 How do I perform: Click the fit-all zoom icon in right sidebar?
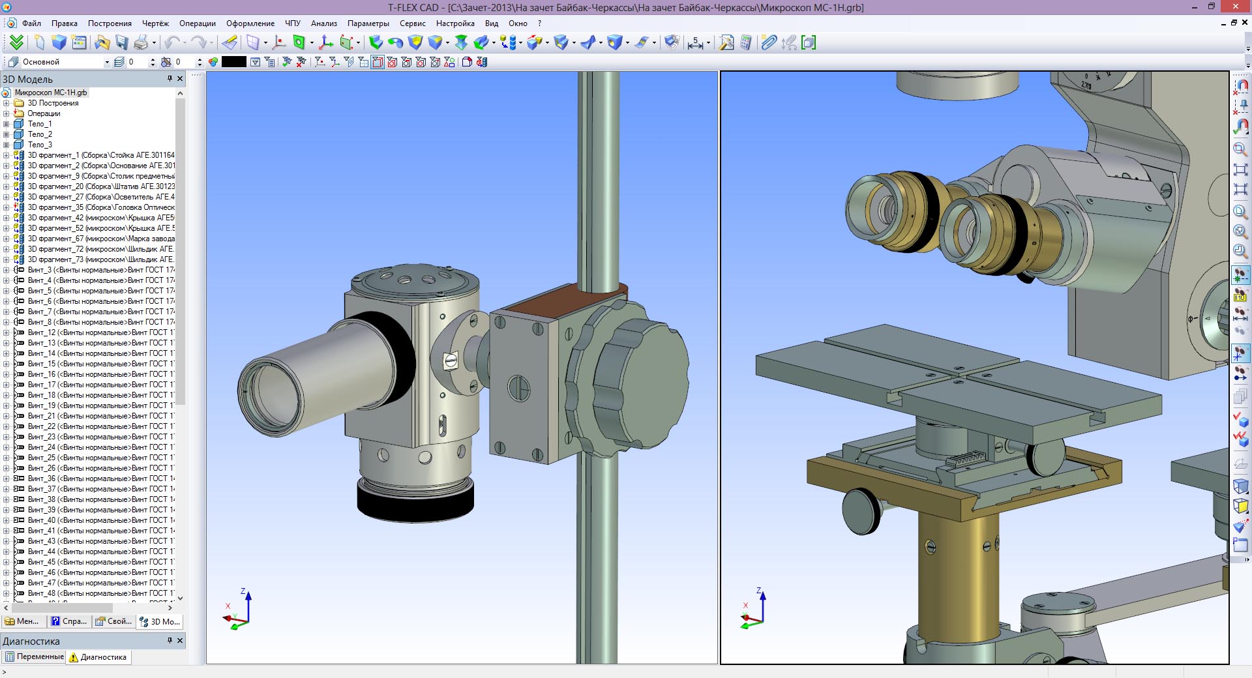[1240, 169]
